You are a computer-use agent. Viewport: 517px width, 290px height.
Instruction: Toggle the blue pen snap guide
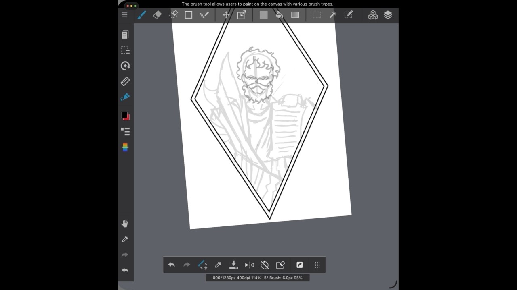(125, 97)
